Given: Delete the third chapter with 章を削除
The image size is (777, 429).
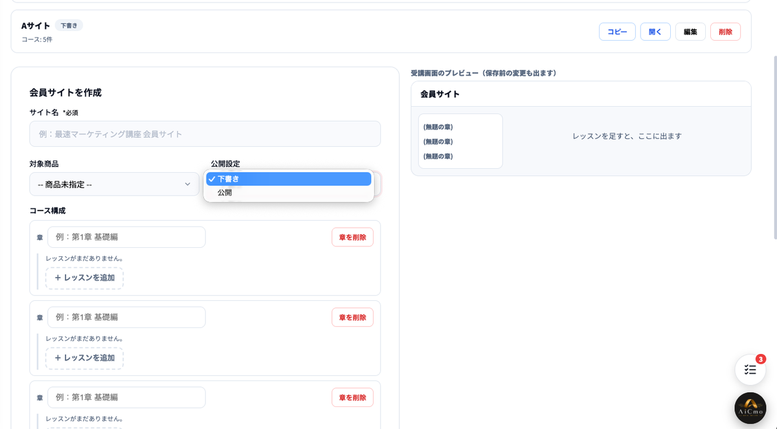Looking at the screenshot, I should coord(352,398).
